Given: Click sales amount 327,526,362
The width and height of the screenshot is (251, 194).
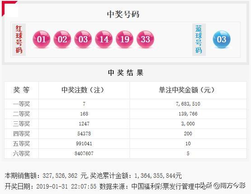Looking at the screenshot, I should [x=60, y=176].
